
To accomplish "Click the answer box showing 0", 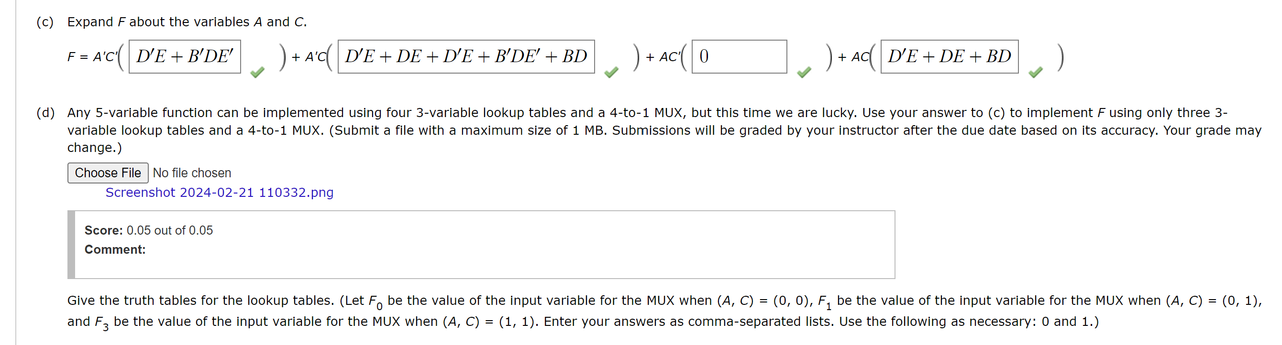I will coord(738,58).
